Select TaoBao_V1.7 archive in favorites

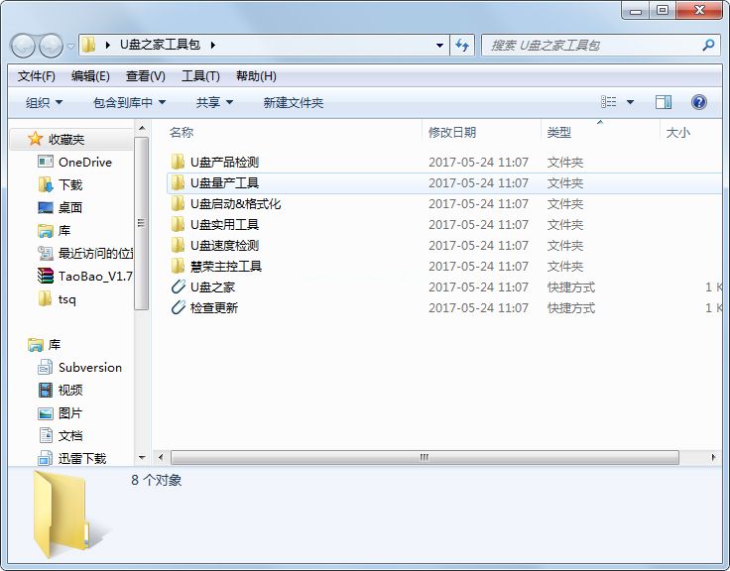pyautogui.click(x=94, y=277)
